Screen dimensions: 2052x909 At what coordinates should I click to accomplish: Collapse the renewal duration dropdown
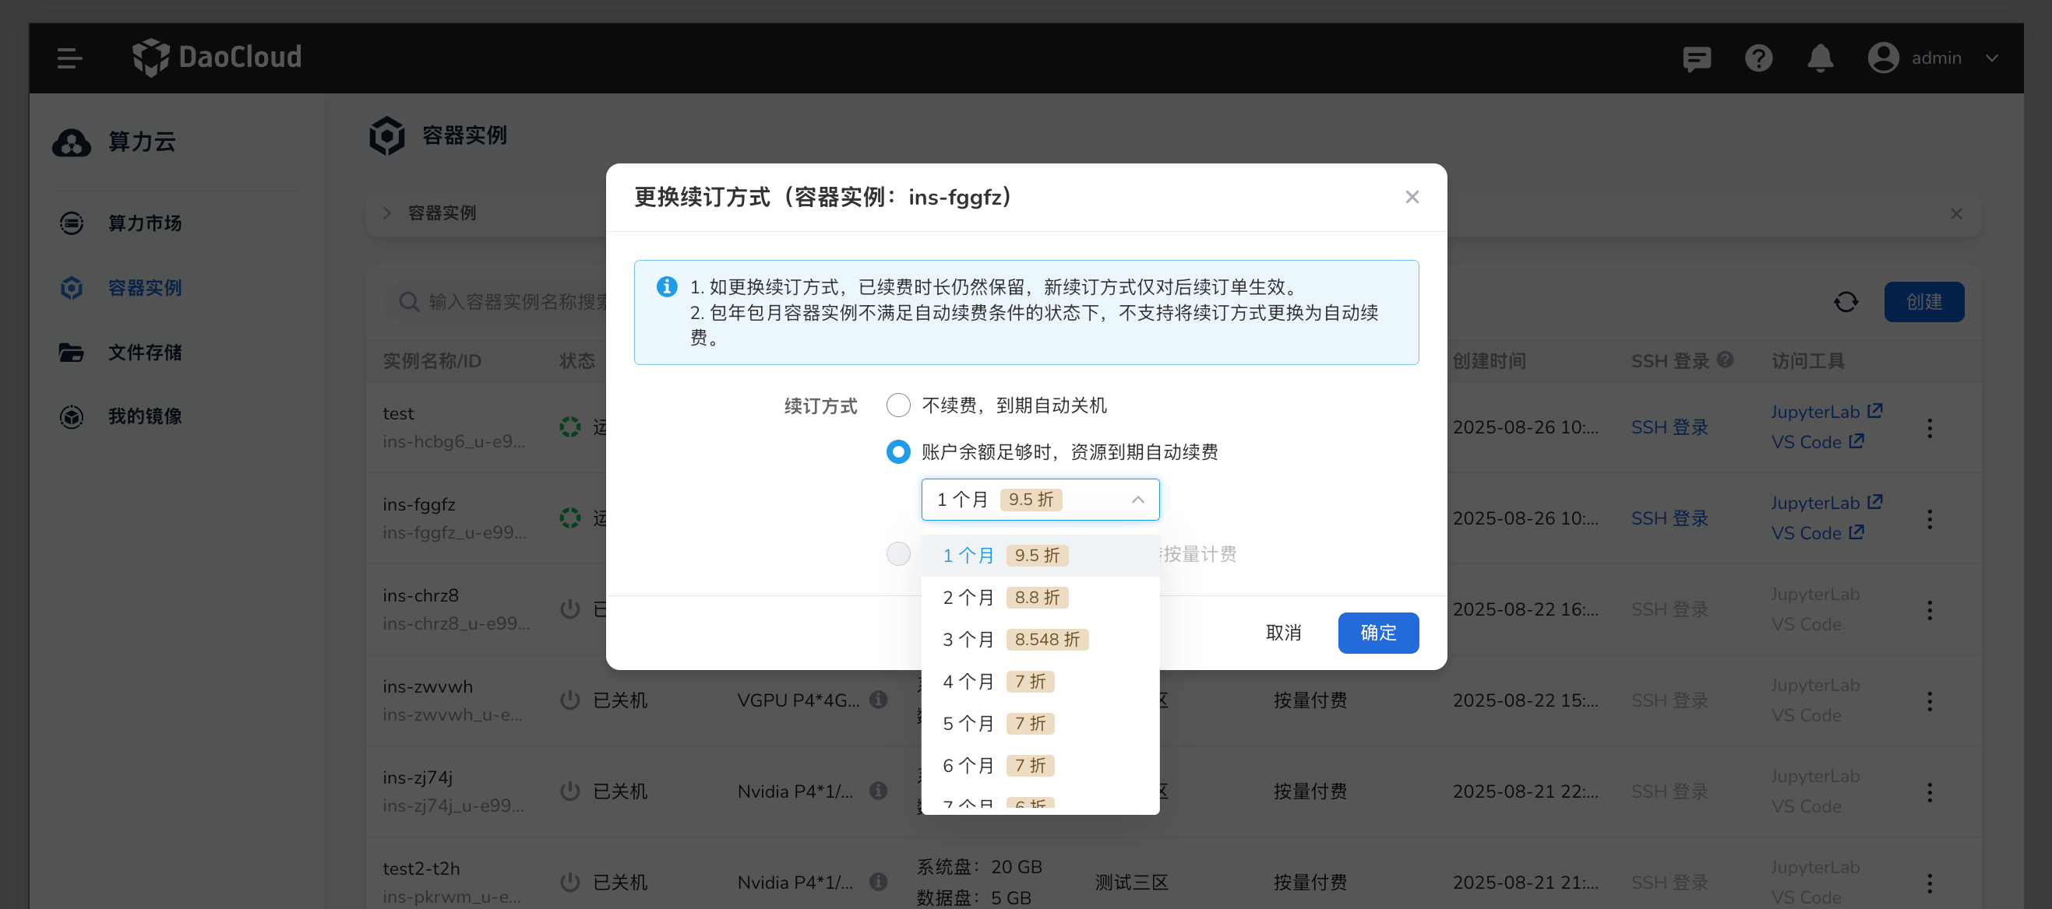[x=1138, y=499]
